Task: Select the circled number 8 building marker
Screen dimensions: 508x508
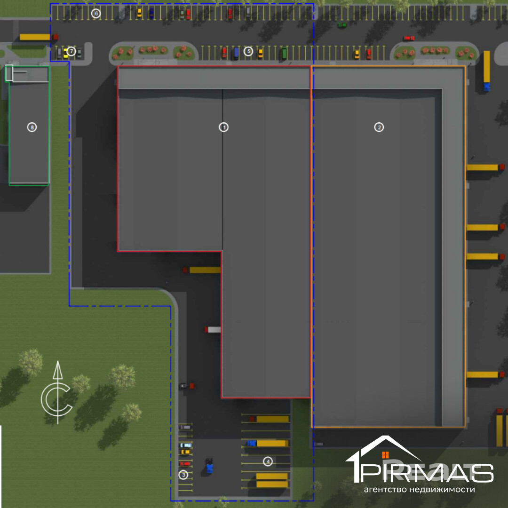Action: point(32,127)
